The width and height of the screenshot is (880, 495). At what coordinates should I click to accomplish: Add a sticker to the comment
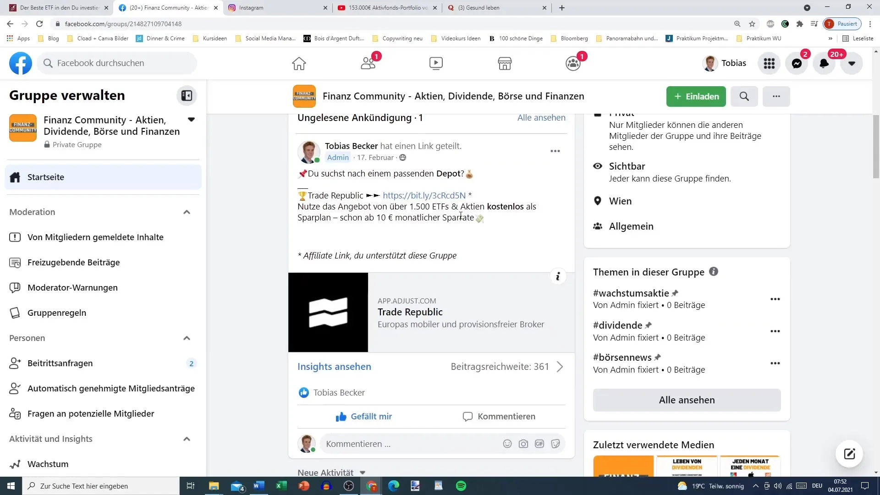[x=555, y=444]
